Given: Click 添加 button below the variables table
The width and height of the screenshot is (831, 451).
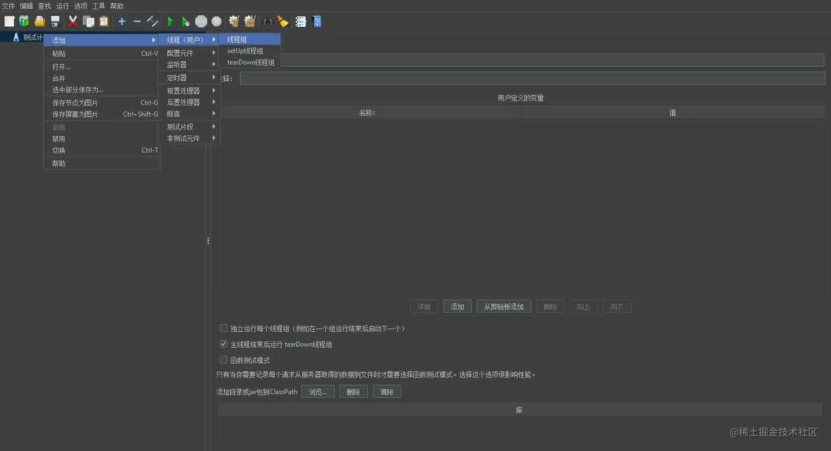Looking at the screenshot, I should pos(457,307).
